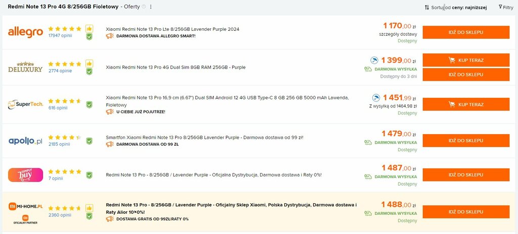Open the Oficjalna Dystrybucja Simply Buy offer title
The height and width of the screenshot is (234, 518).
[213, 174]
